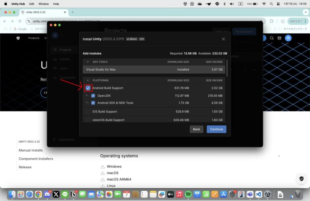Collapse the DEV TOOLS section
310x201 pixels.
click(88, 62)
